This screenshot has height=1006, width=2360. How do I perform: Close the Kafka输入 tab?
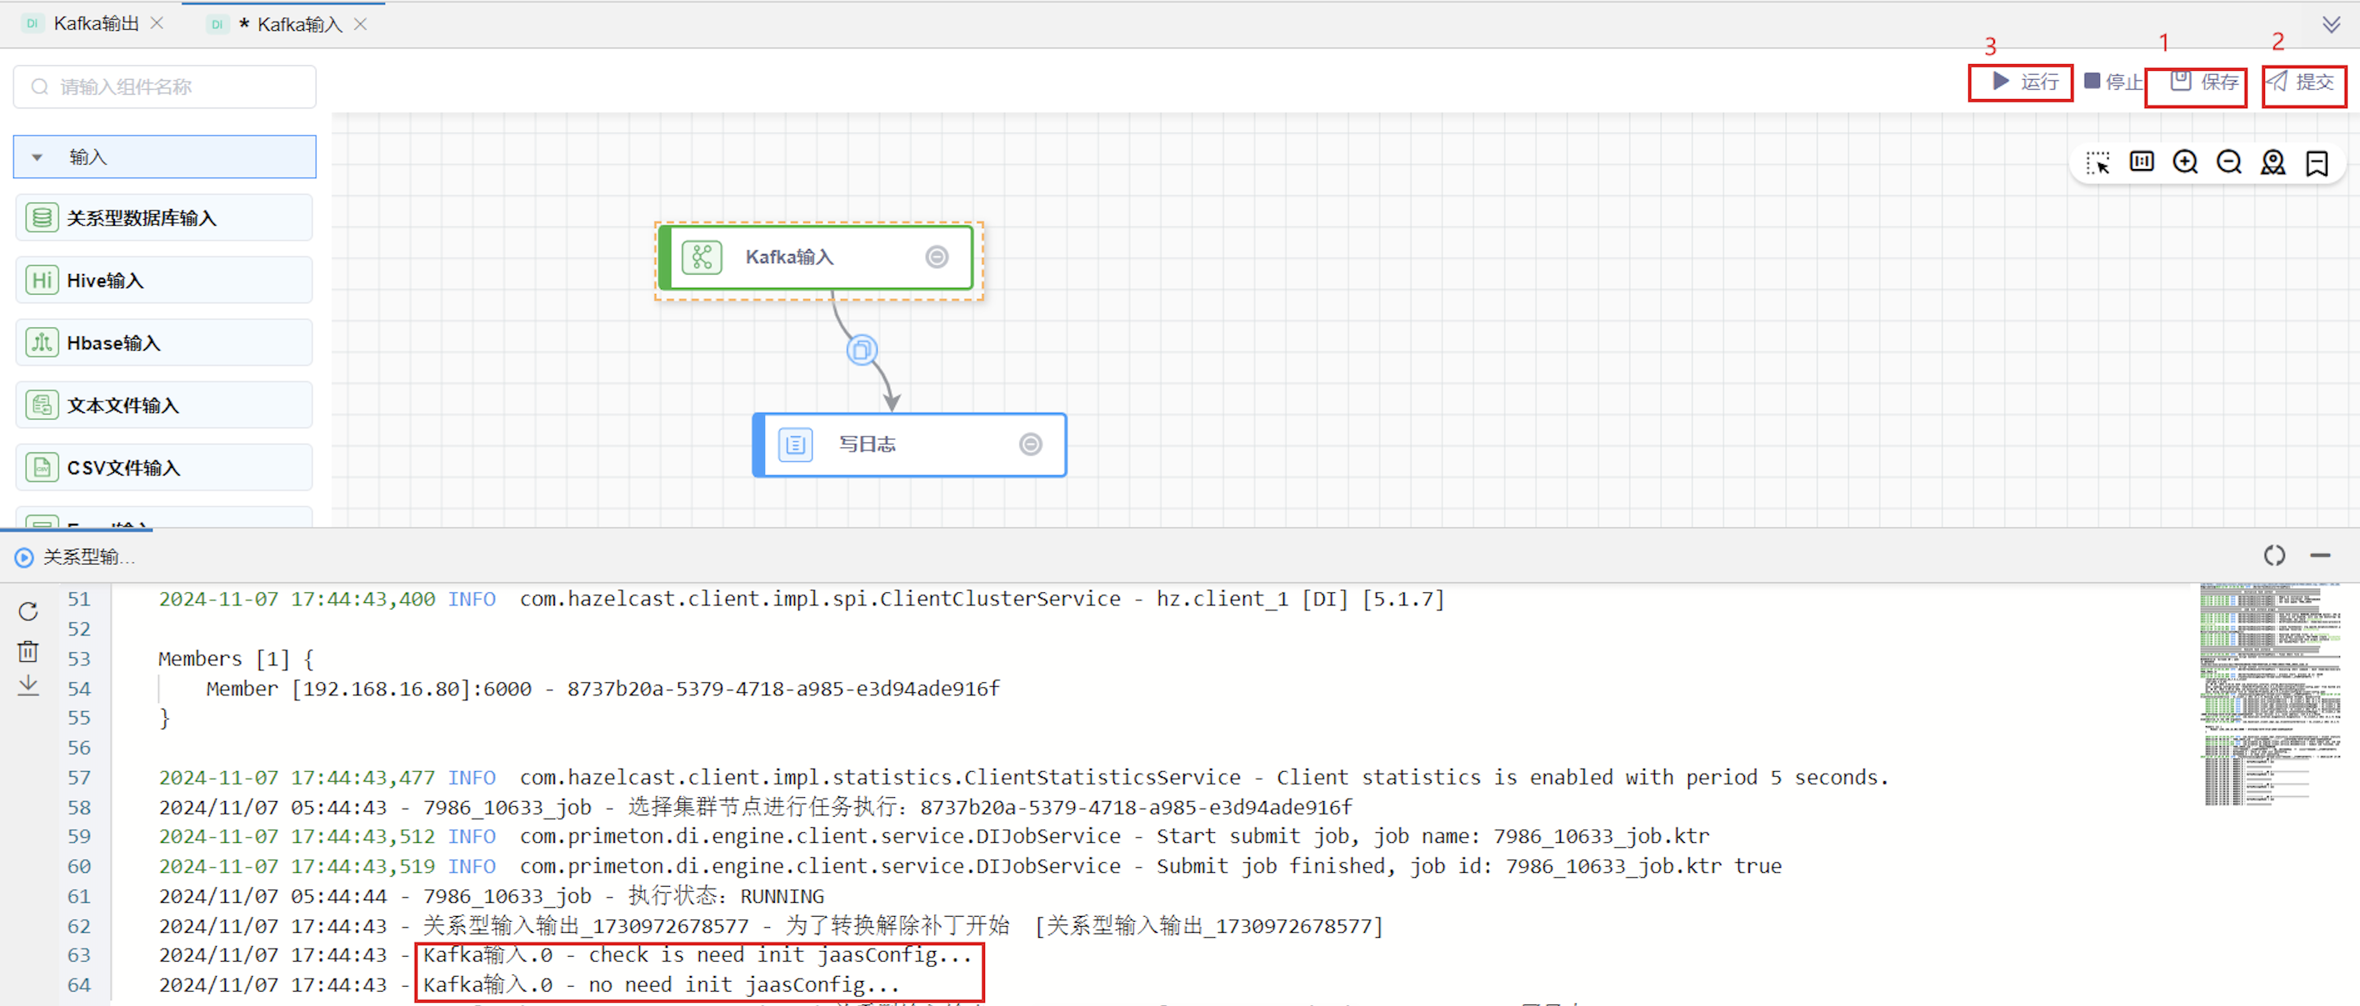tap(361, 25)
